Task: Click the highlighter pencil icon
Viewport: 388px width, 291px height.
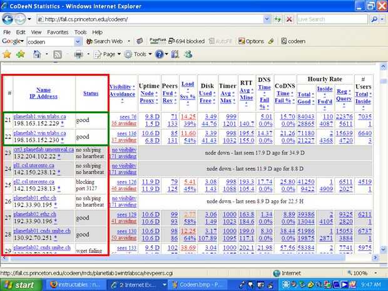Action: (271, 41)
